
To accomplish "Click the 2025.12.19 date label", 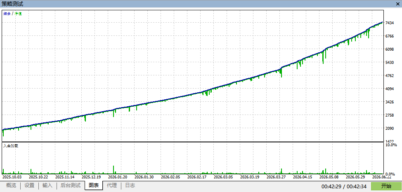I will pos(91,177).
